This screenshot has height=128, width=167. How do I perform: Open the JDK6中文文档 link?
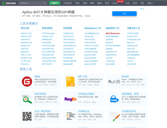click(26, 33)
